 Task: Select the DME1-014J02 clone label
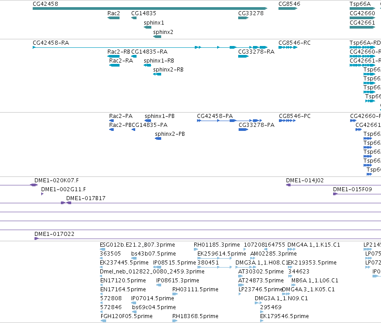[x=305, y=180]
